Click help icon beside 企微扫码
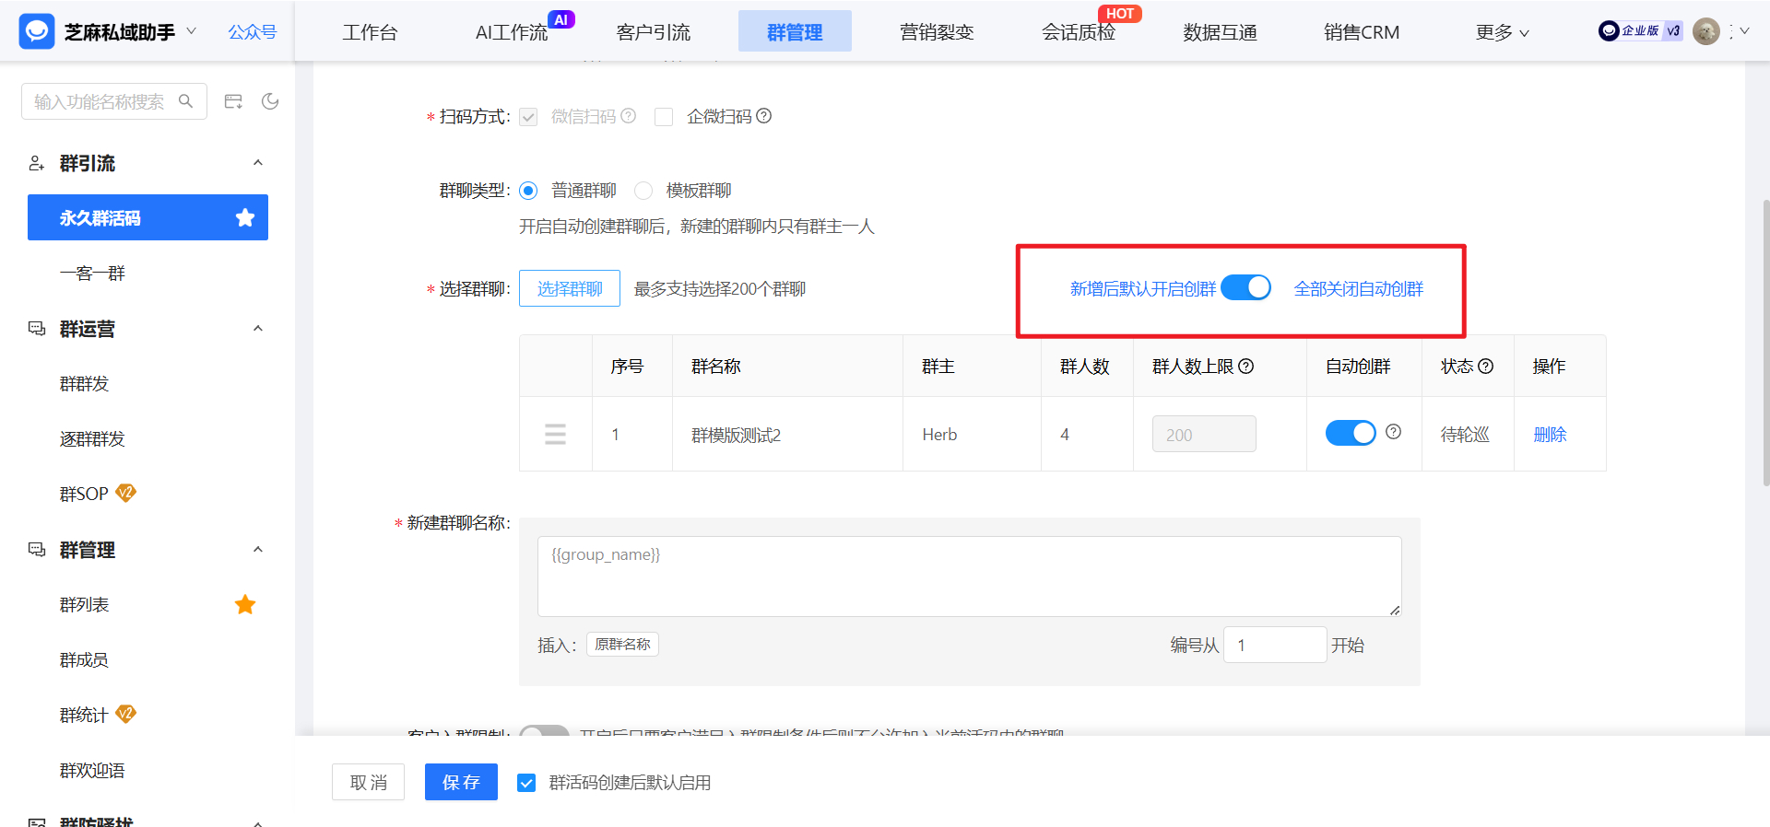1770x827 pixels. 764,116
